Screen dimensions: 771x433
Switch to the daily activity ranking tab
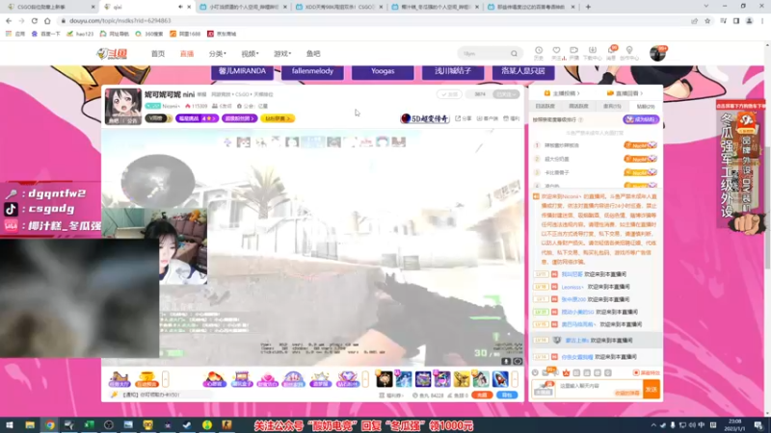point(545,106)
